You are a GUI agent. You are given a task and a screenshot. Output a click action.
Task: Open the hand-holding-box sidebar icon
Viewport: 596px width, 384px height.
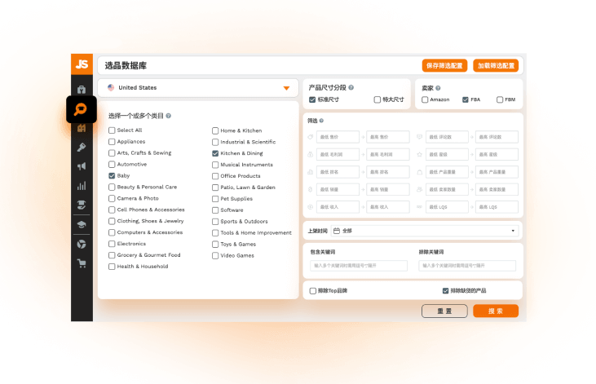(82, 205)
